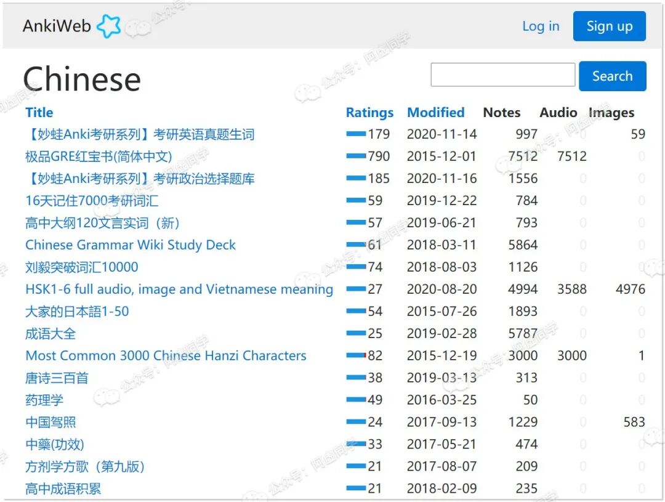Click notes count 5864
The width and height of the screenshot is (665, 502).
click(x=523, y=245)
